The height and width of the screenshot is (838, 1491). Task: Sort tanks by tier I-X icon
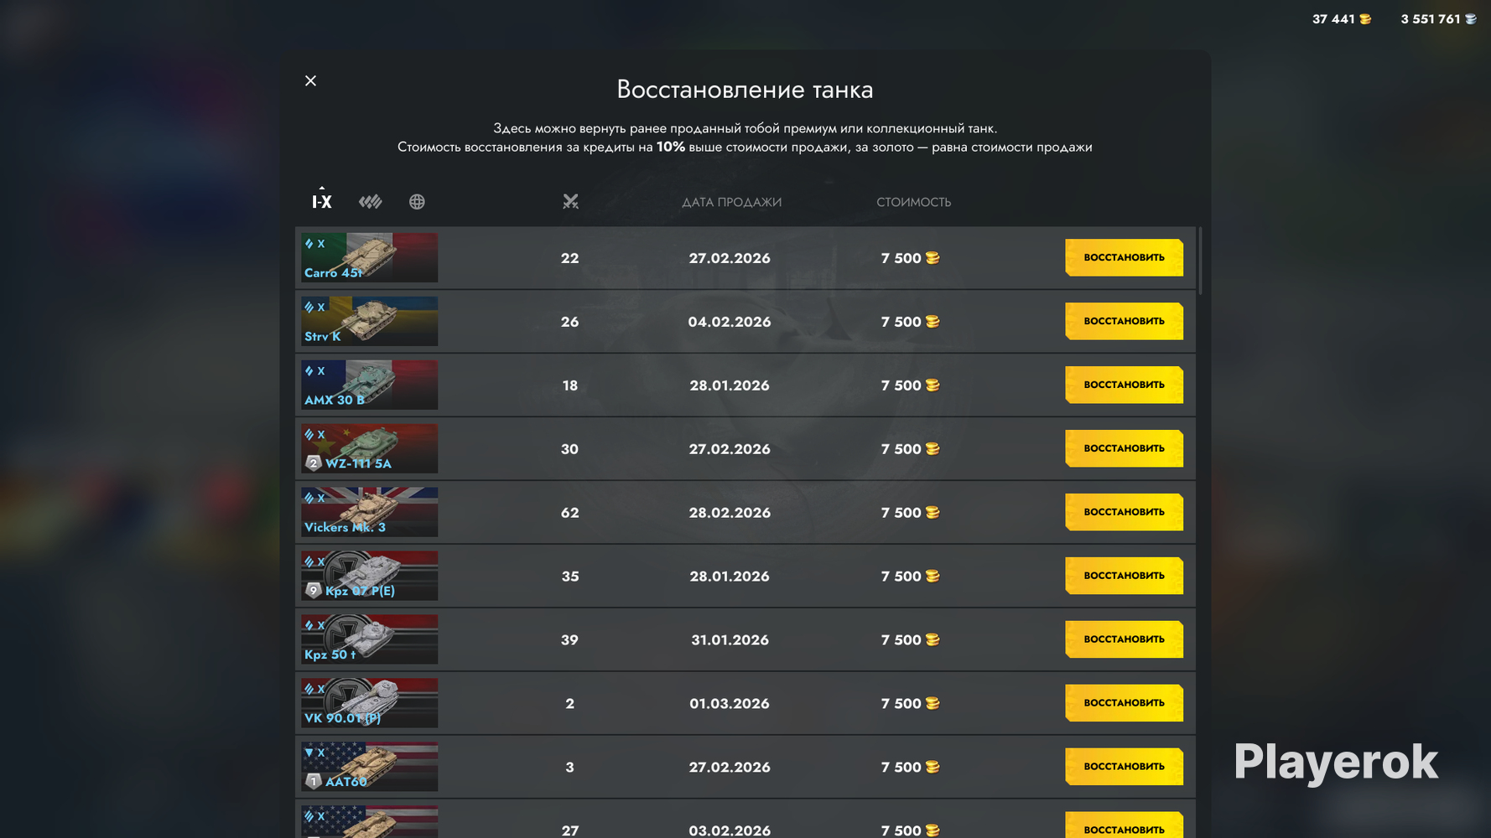[322, 201]
